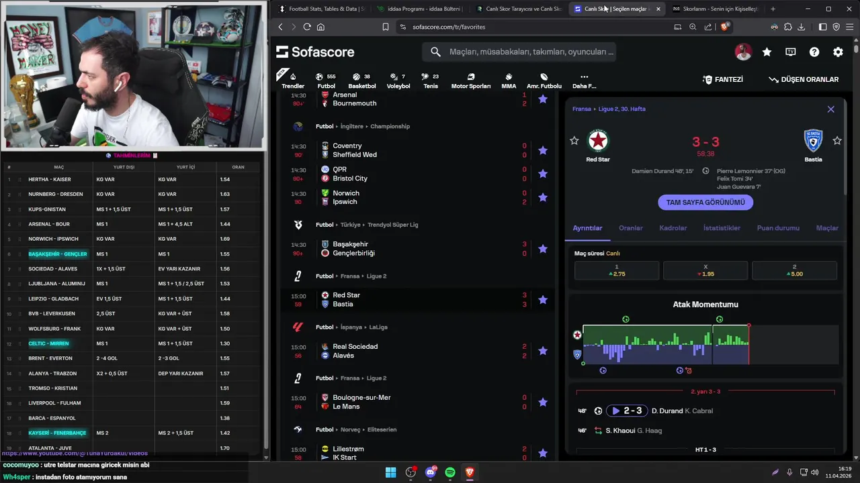Select away win odds 5.00
Viewport: 860px width, 483px height.
tap(794, 270)
